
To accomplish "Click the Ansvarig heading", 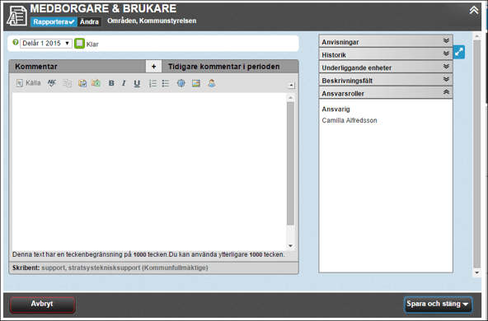I will tap(335, 109).
